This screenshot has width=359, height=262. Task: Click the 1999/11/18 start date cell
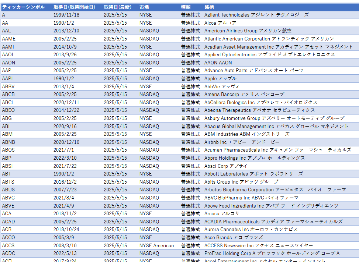(66, 15)
